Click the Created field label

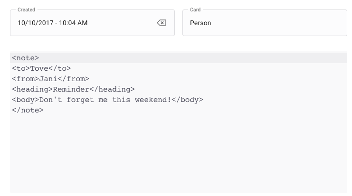[26, 9]
